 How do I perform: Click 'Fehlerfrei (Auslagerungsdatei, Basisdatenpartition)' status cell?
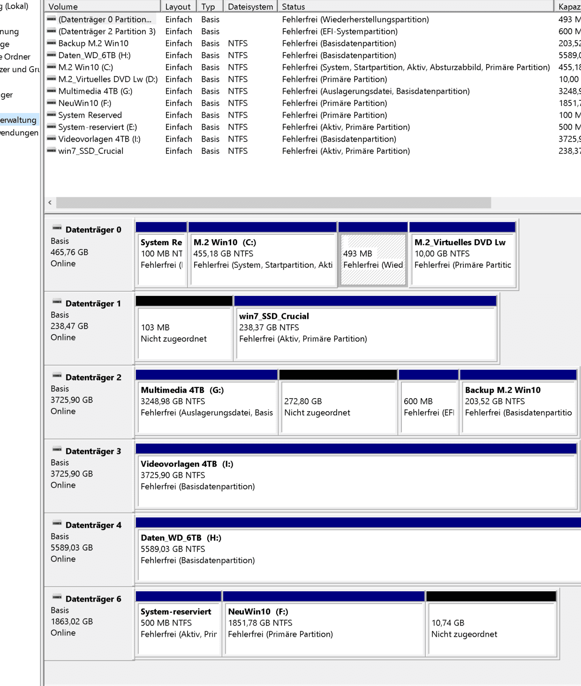(376, 91)
